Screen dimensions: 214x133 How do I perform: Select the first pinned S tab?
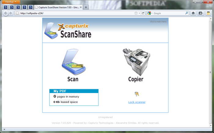click(6, 7)
